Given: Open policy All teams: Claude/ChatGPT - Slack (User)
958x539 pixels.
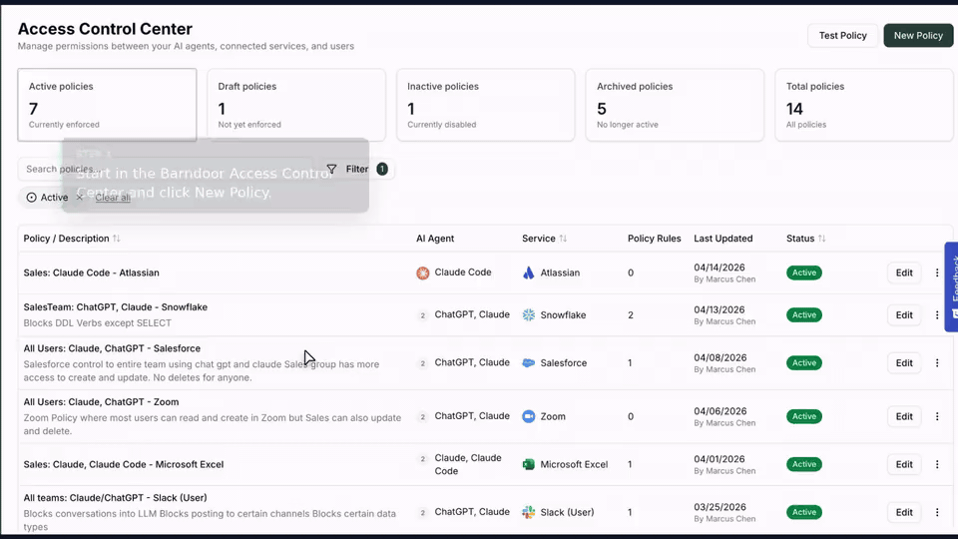Looking at the screenshot, I should 116,497.
